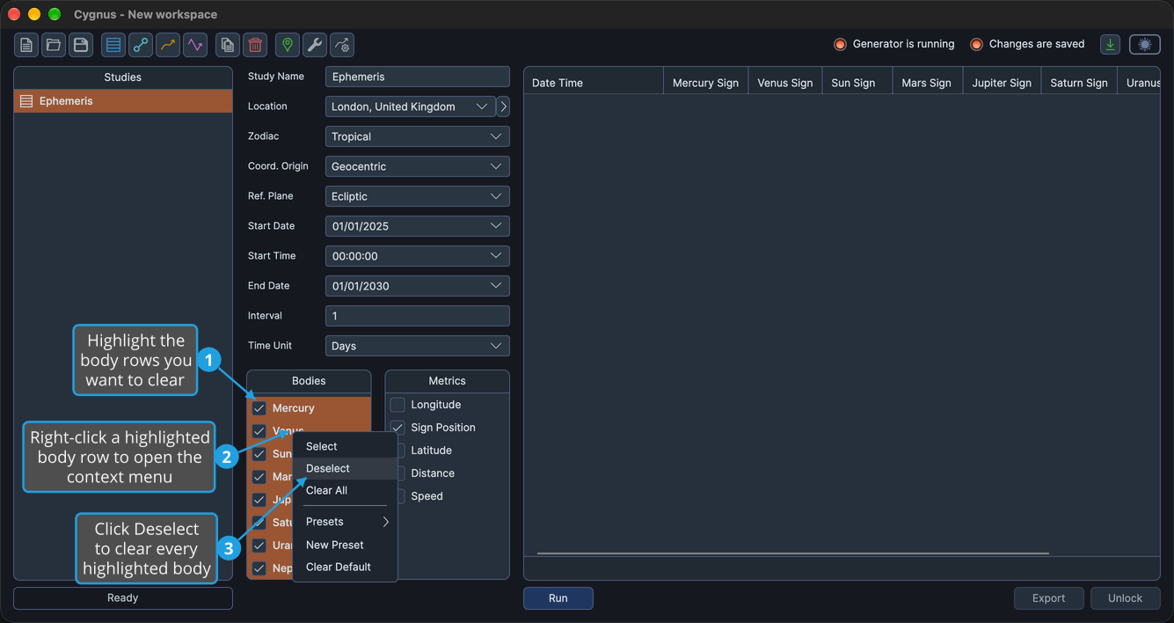Uncheck the Neptune body checkbox

259,568
